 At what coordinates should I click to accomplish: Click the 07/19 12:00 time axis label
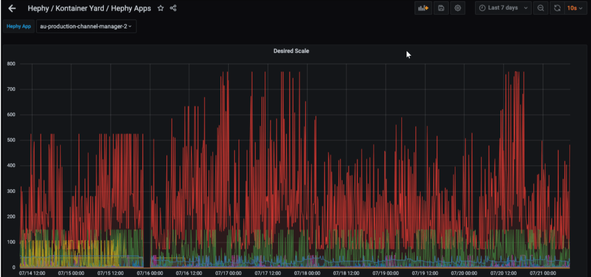425,273
